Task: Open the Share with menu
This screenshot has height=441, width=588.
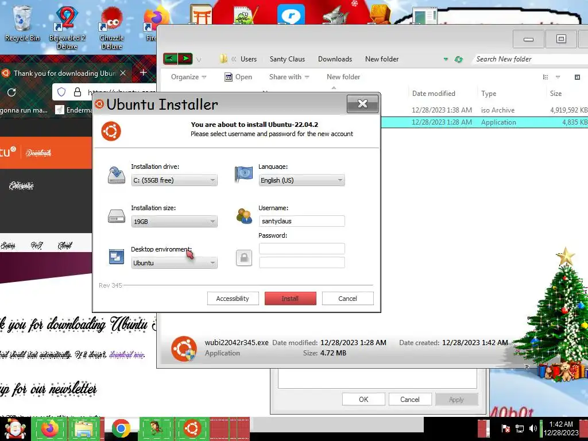Action: (289, 77)
